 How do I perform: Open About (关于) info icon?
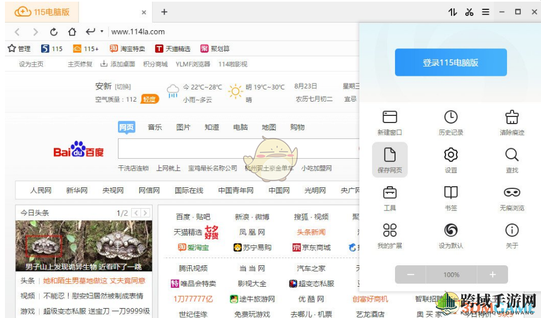[x=512, y=230]
